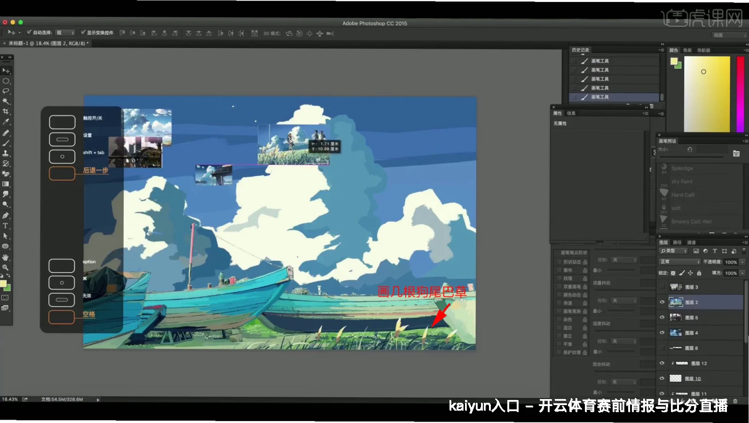The height and width of the screenshot is (423, 749).
Task: Hide the 图层 2 layer
Action: point(662,302)
